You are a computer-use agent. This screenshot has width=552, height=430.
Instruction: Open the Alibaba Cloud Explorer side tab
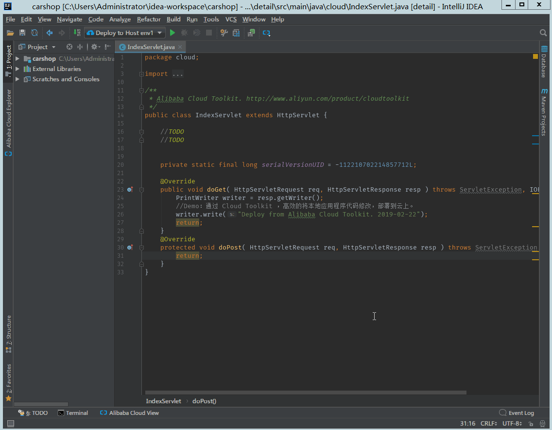click(8, 123)
